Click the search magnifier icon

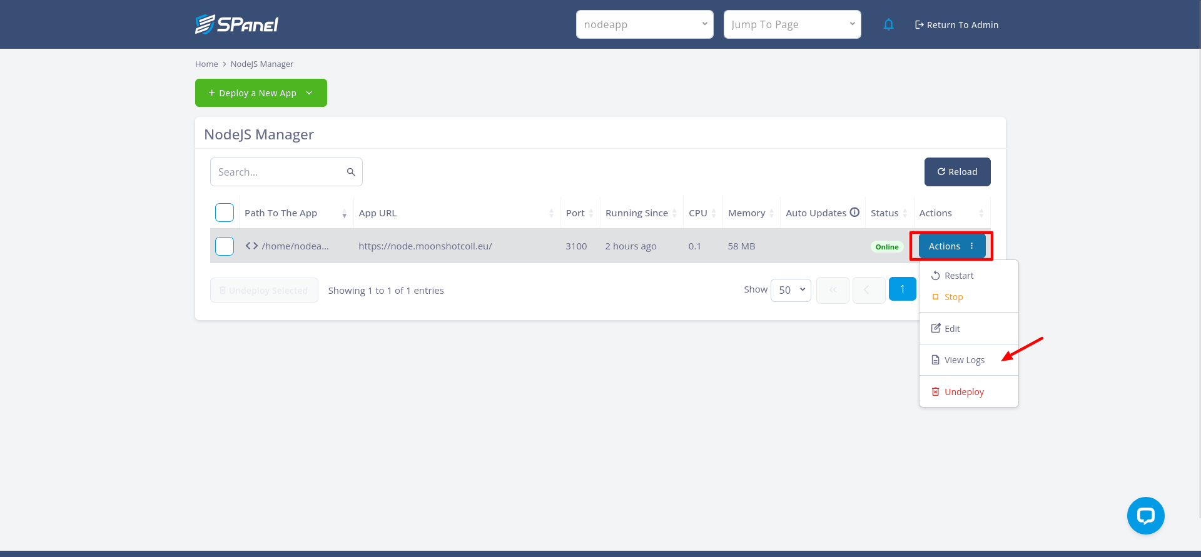point(351,172)
